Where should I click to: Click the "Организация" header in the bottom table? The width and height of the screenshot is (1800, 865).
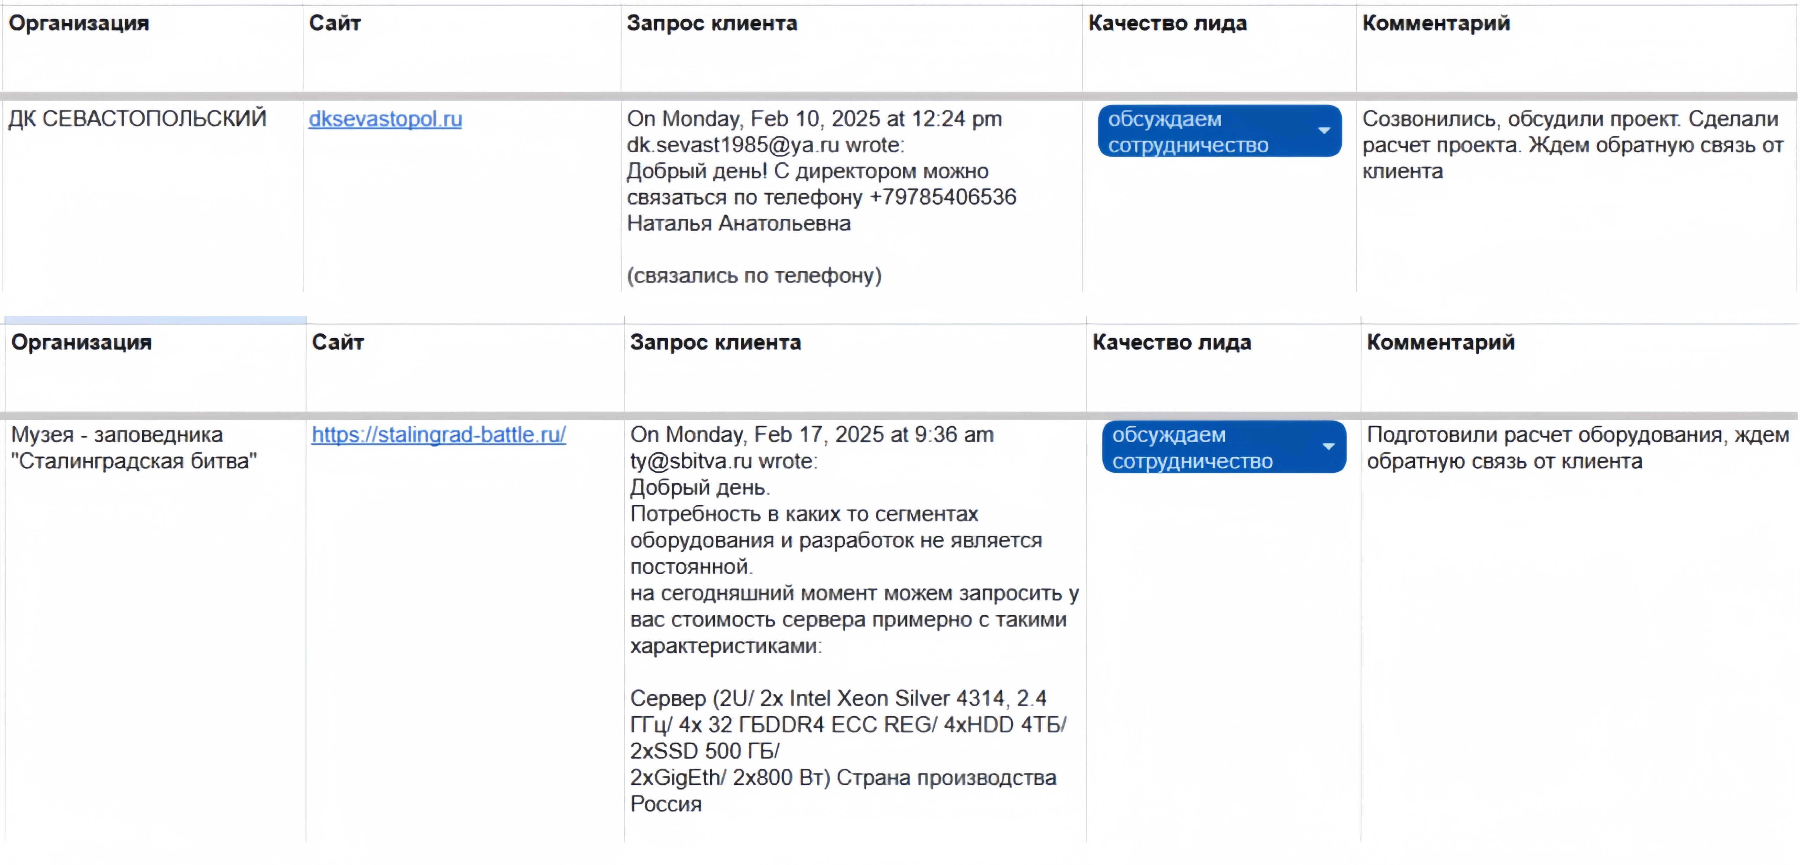(82, 342)
